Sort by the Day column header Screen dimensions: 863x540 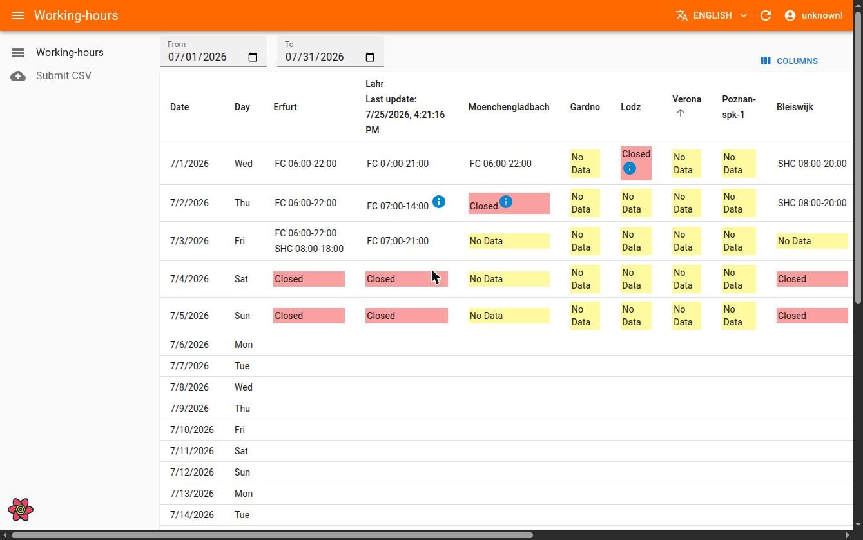coord(242,107)
